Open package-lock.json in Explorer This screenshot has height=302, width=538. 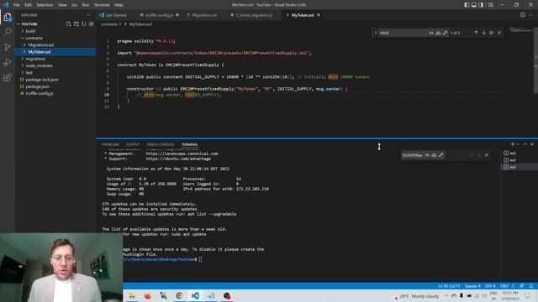(41, 80)
